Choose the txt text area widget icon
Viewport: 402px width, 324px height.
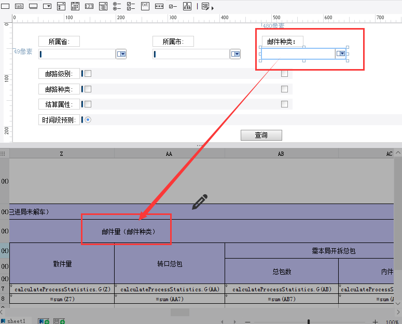(145, 6)
